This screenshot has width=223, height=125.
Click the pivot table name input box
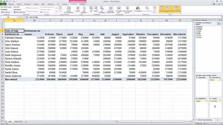tap(6, 10)
